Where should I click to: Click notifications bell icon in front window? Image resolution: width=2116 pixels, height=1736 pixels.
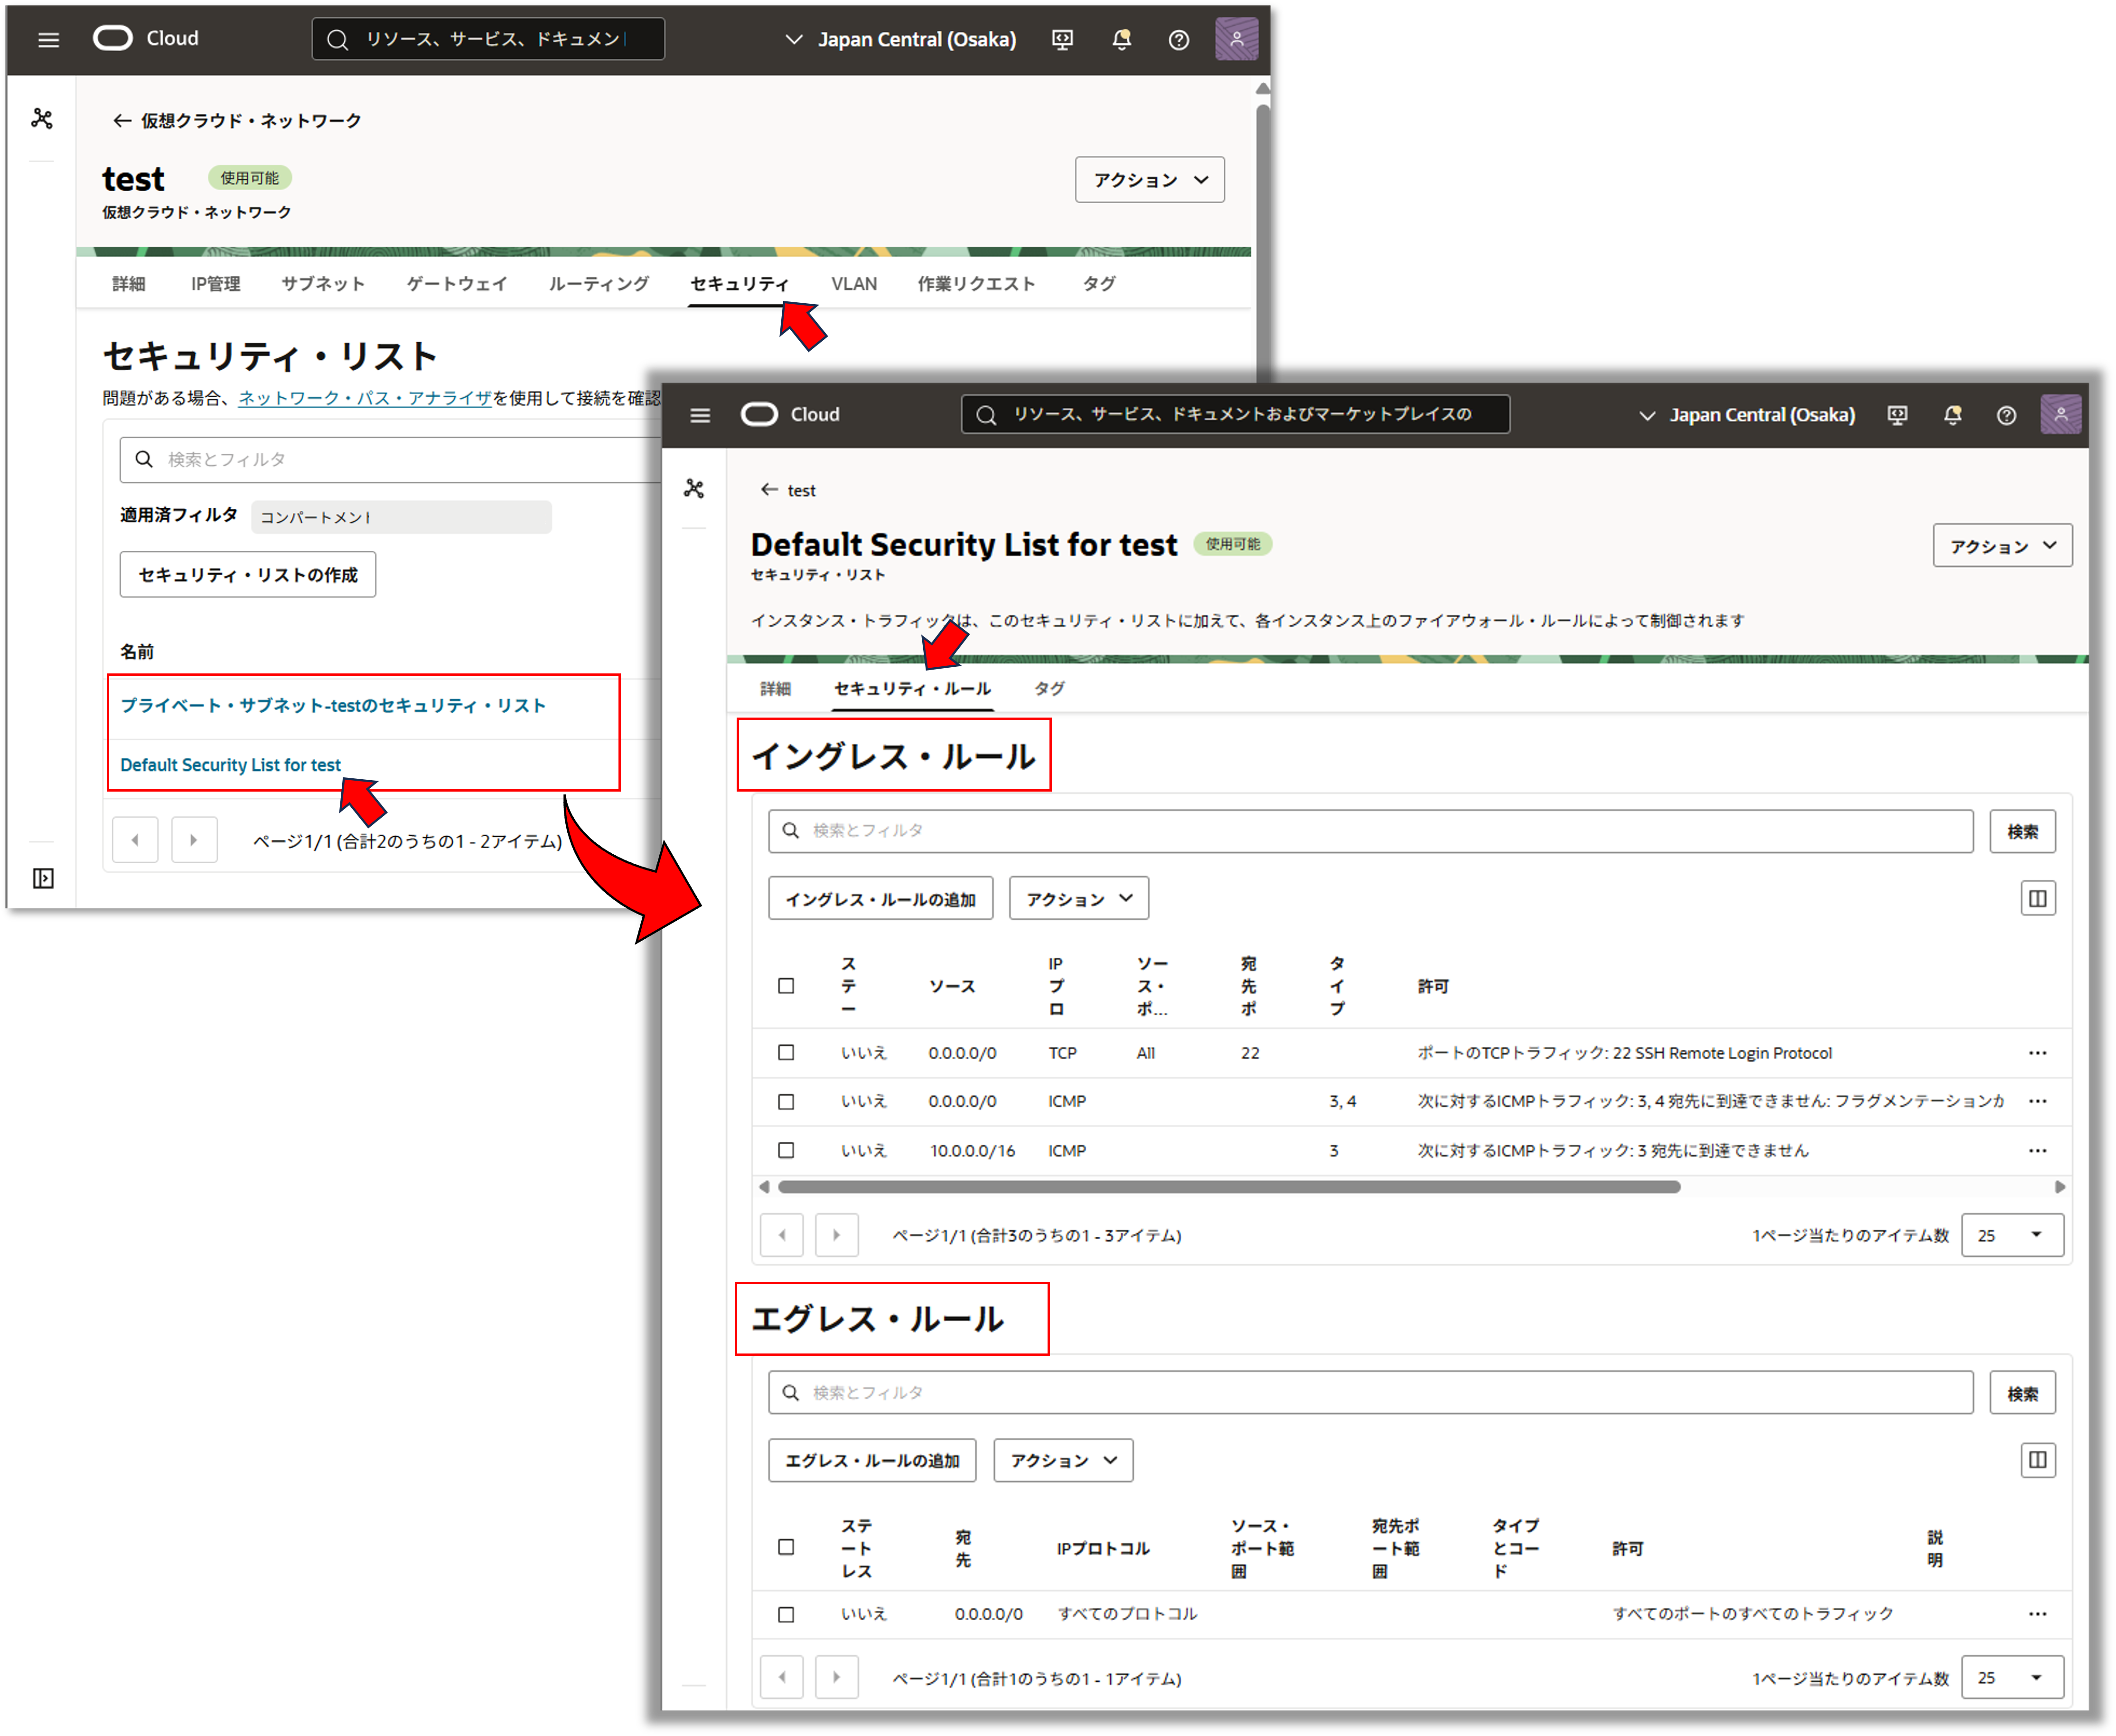(x=1952, y=415)
